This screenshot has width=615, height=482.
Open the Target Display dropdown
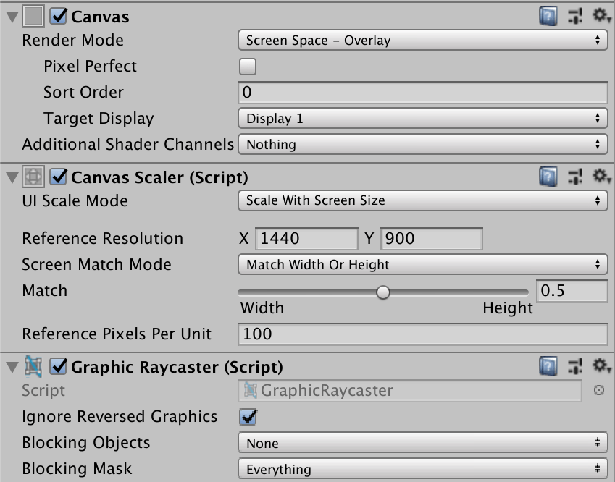[x=422, y=118]
